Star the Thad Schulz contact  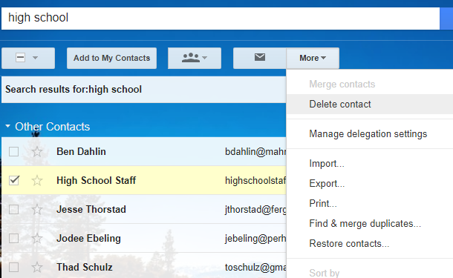[x=37, y=268]
